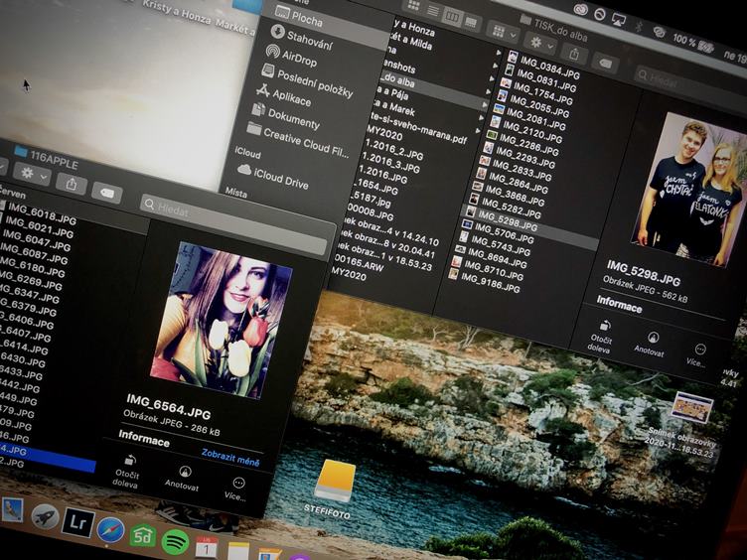Screen dimensions: 747x560
Task: Select the te-si-sveho-marana.pdf file
Action: tap(421, 129)
